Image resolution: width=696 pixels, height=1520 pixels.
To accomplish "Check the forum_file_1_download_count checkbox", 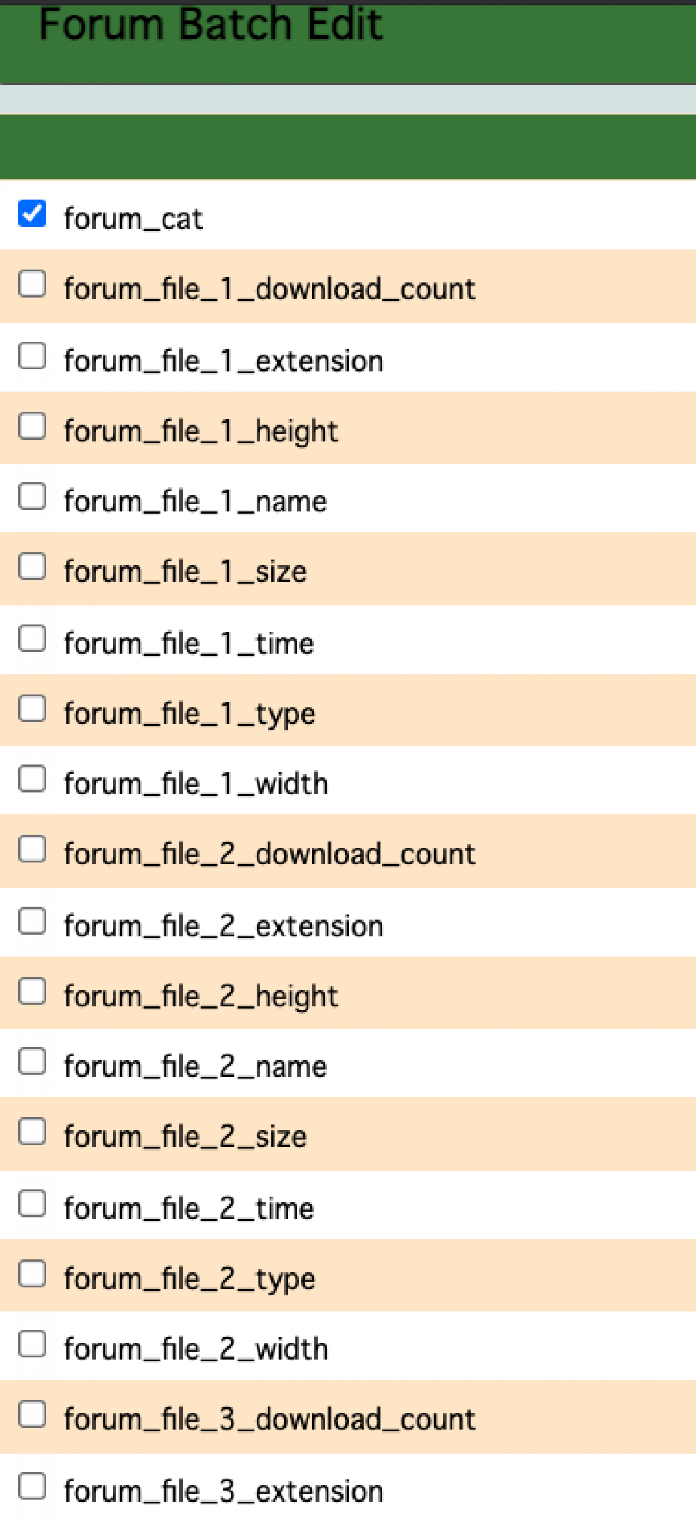I will 33,284.
